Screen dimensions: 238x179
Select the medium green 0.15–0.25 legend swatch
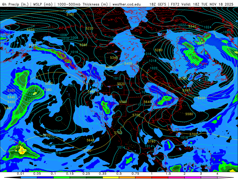click(x=78, y=178)
